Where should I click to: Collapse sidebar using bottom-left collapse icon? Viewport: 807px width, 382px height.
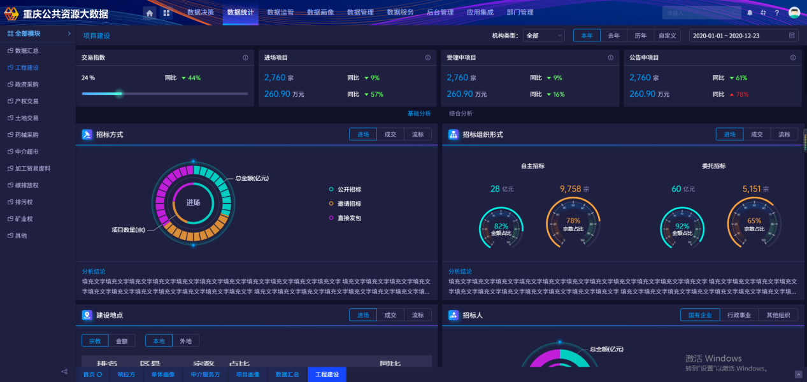[64, 371]
